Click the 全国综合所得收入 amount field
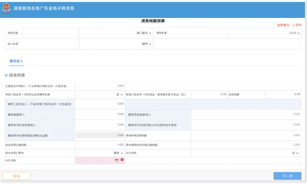This screenshot has width=307, height=184. tap(100, 86)
